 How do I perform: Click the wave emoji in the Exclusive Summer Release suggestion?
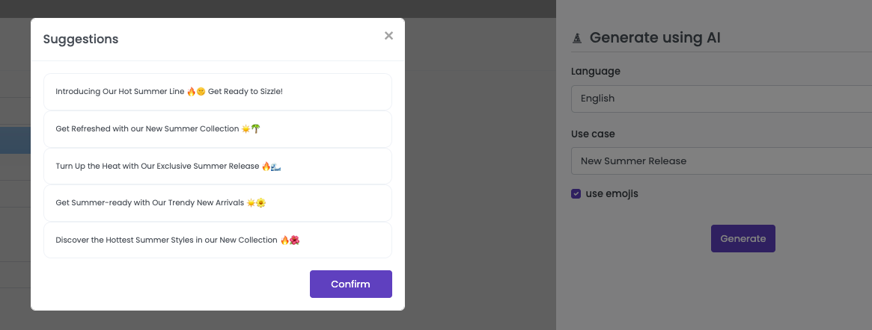(x=275, y=166)
